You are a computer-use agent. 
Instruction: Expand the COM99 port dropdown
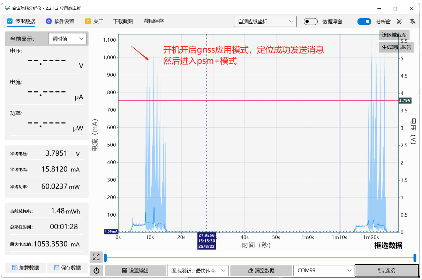click(324, 270)
